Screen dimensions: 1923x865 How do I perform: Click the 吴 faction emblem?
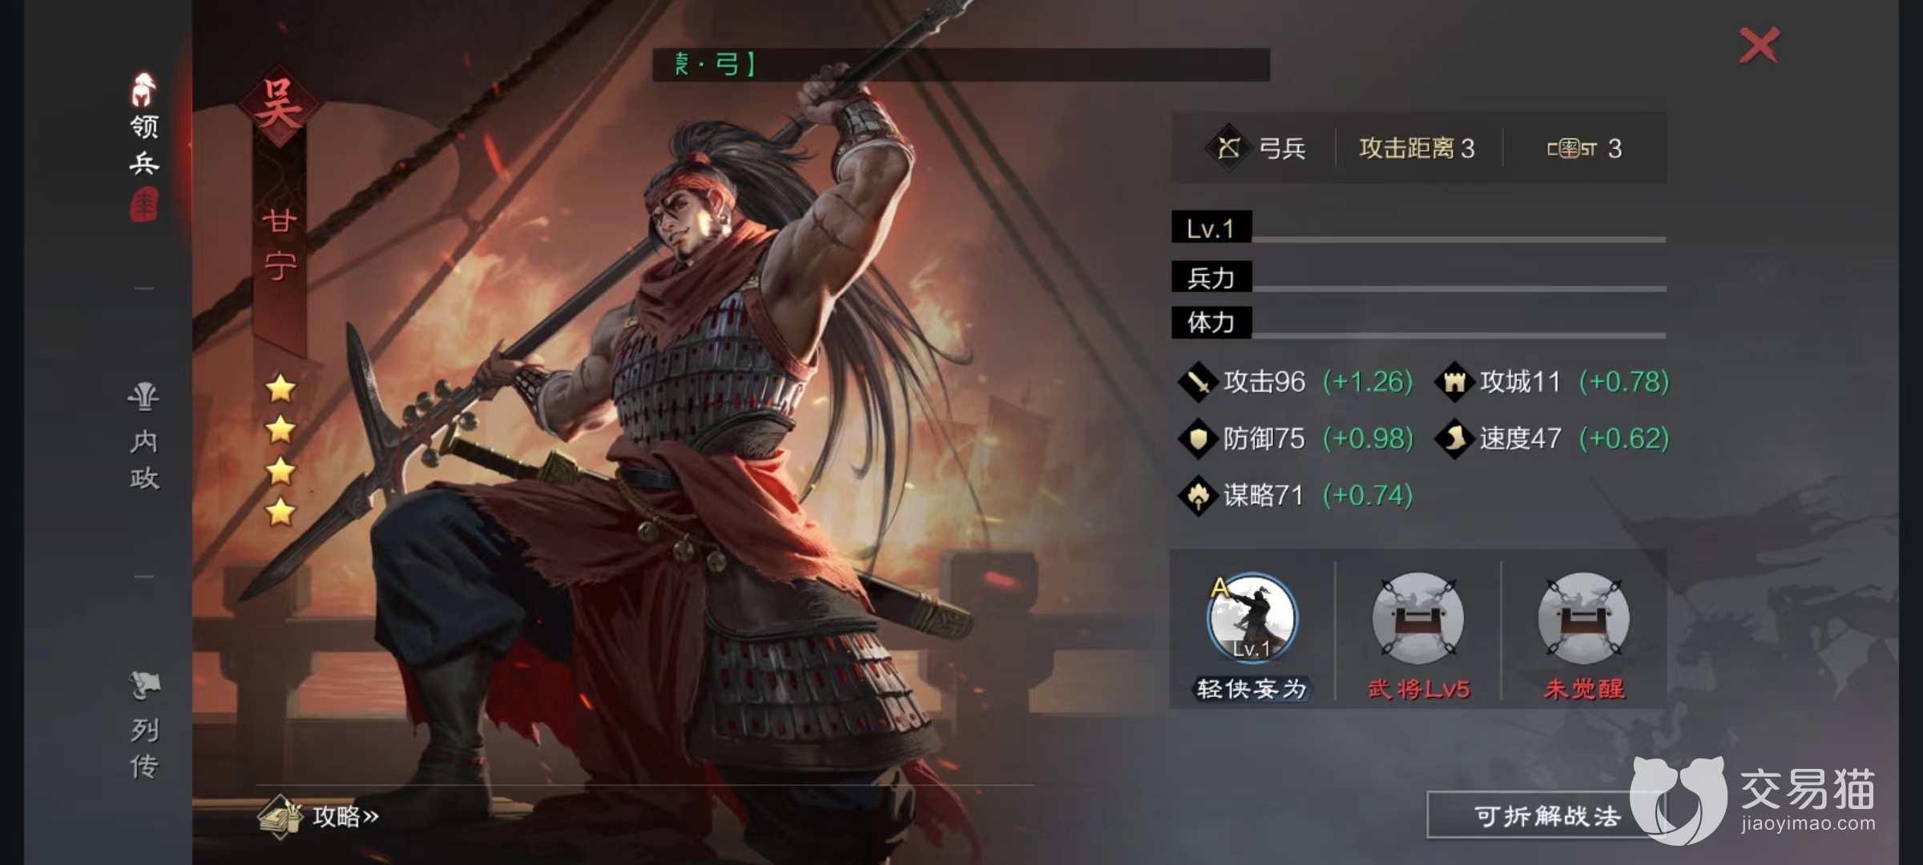click(279, 105)
